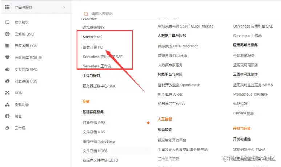Open 负载均衡 in the sidebar

pyautogui.click(x=22, y=105)
